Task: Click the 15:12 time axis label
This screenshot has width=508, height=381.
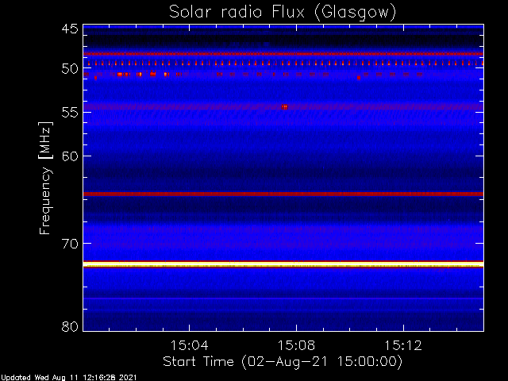Action: (403, 345)
